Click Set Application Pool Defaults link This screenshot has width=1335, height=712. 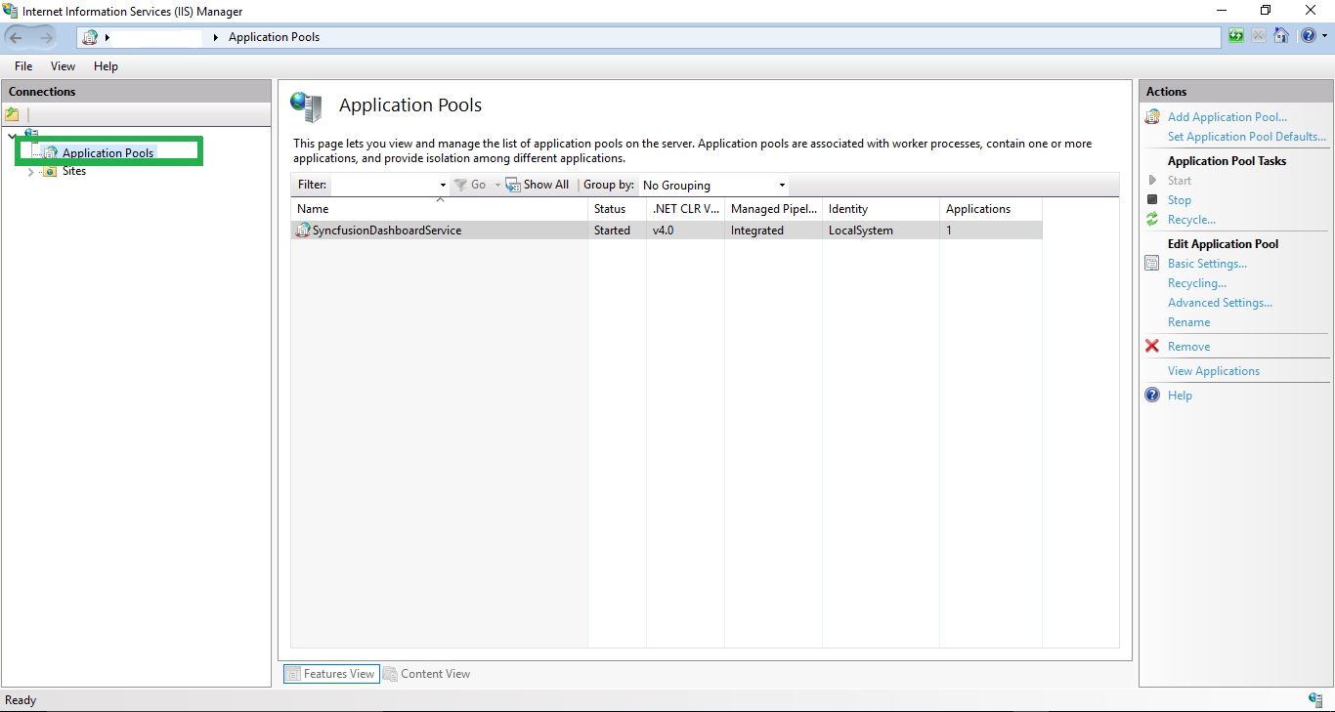click(x=1246, y=137)
